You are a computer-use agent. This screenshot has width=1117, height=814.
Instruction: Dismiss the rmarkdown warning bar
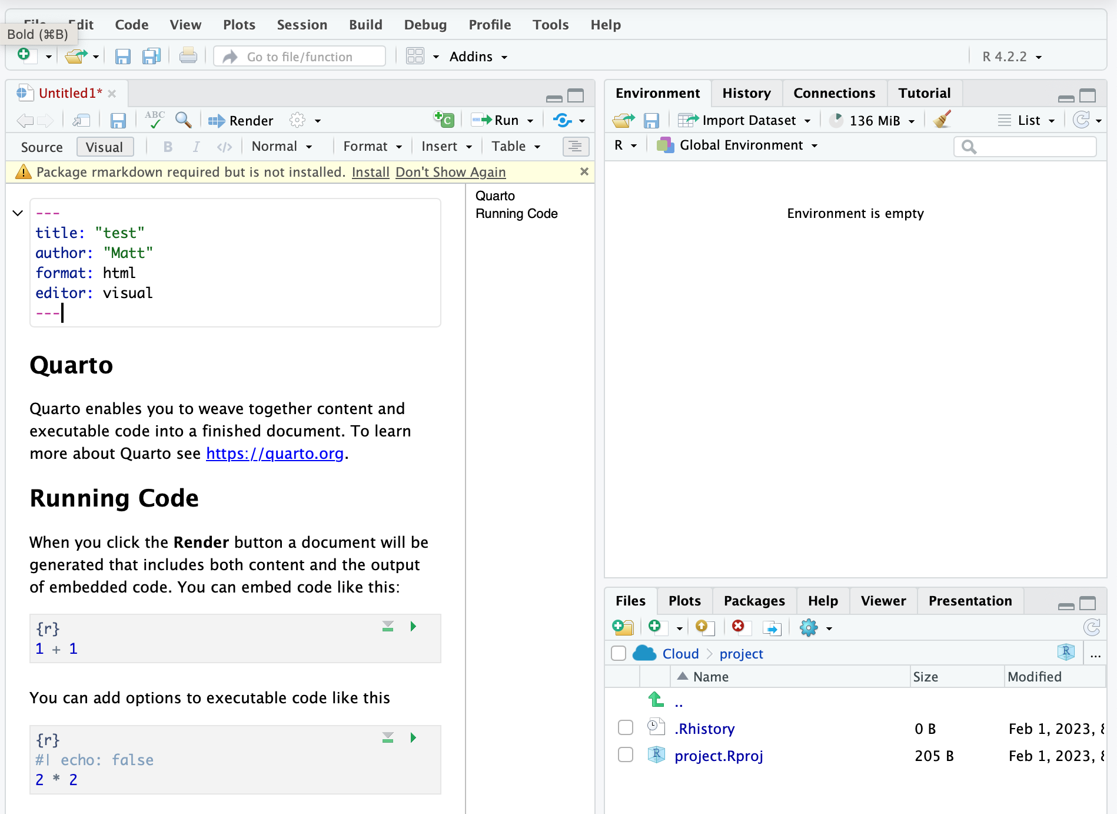pos(584,171)
